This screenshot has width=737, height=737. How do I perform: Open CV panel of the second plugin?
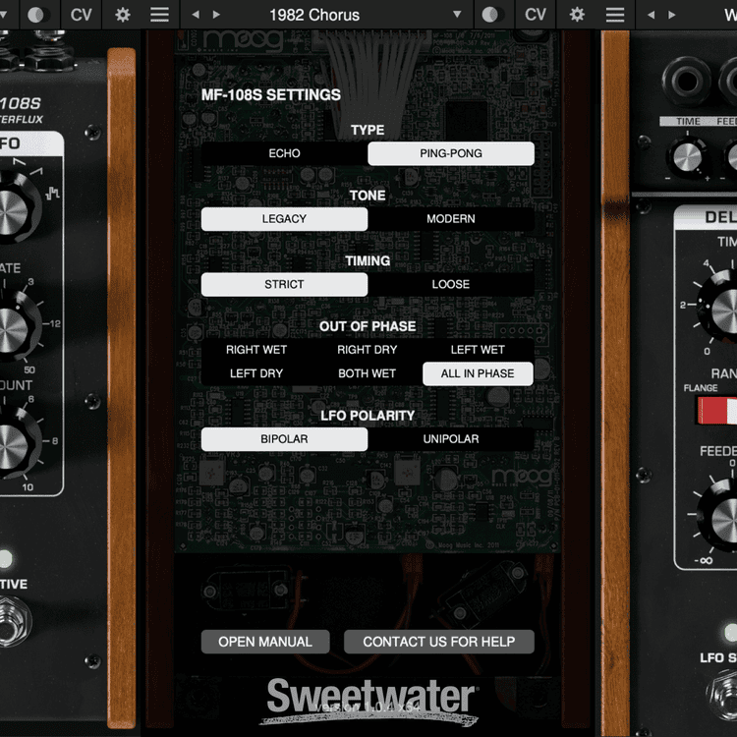coord(536,15)
